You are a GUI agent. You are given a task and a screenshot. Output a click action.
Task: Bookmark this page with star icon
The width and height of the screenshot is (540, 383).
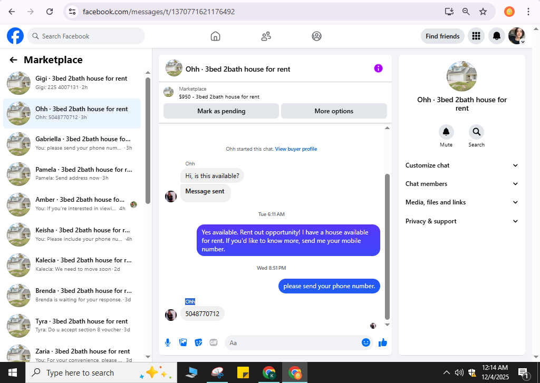[483, 12]
